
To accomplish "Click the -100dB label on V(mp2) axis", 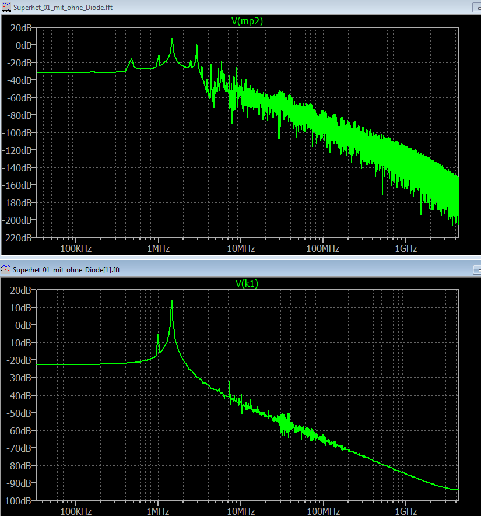I will [x=17, y=133].
